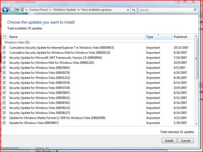Click the 1/29/2007 published date
The image size is (203, 152).
180,123
